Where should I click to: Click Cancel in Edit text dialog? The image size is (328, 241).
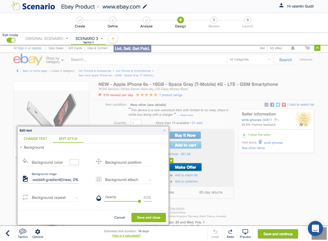pyautogui.click(x=120, y=218)
